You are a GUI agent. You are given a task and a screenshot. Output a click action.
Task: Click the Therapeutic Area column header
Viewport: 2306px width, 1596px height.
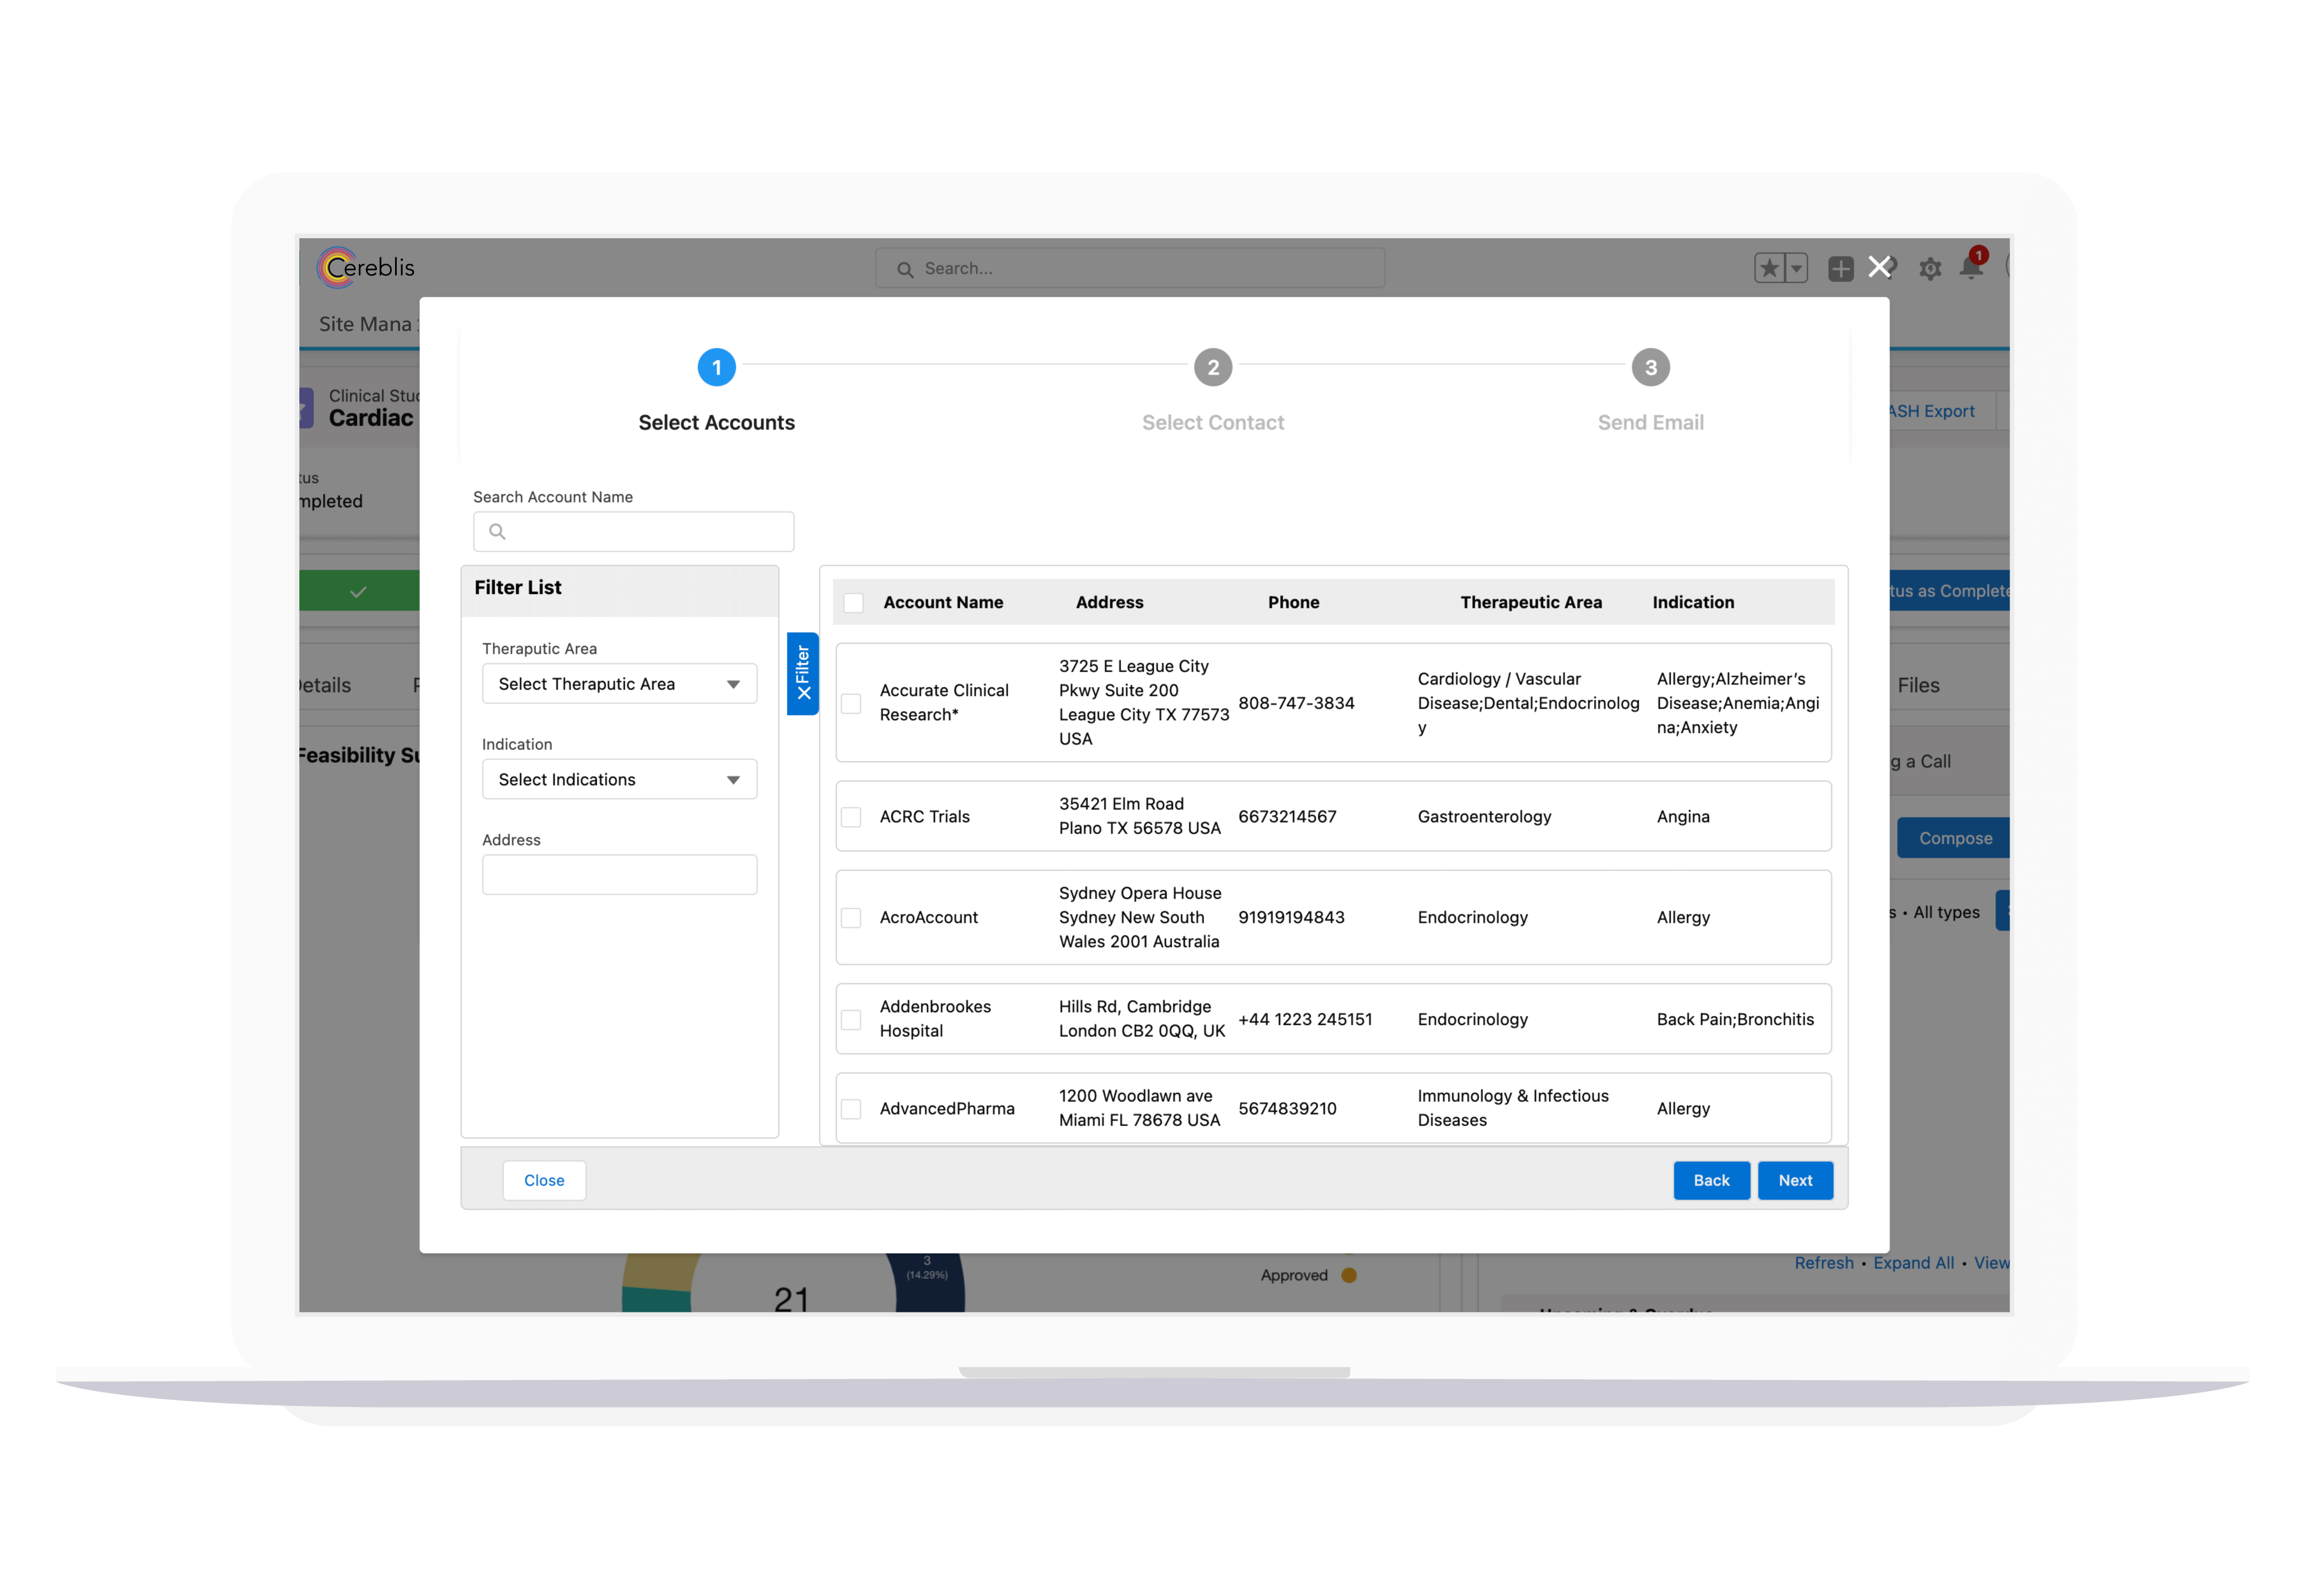click(x=1530, y=602)
